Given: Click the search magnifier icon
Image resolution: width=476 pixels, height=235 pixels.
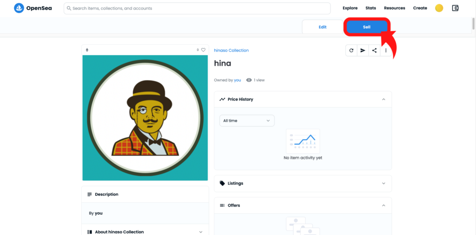Looking at the screenshot, I should tap(69, 8).
